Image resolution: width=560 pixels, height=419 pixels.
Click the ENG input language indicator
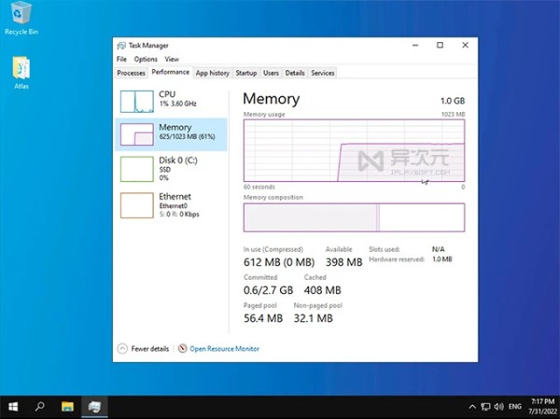[514, 407]
